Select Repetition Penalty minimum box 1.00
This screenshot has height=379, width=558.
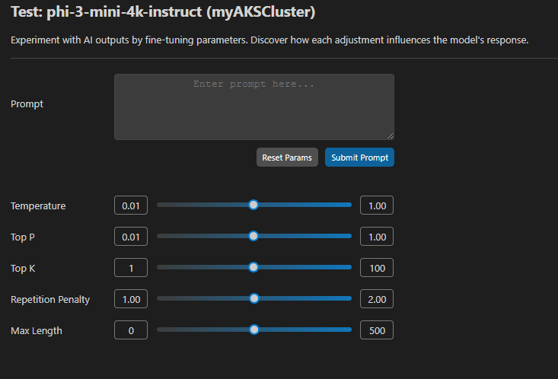click(x=131, y=299)
